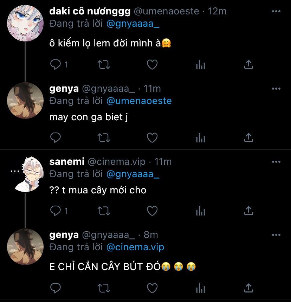
Task: Like daki cô nươnggg's tweet
Action: click(152, 65)
